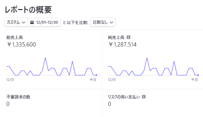The height and width of the screenshot is (117, 203).
Task: Click the endpoint dot on the 総売上高 chart
Action: [96, 75]
